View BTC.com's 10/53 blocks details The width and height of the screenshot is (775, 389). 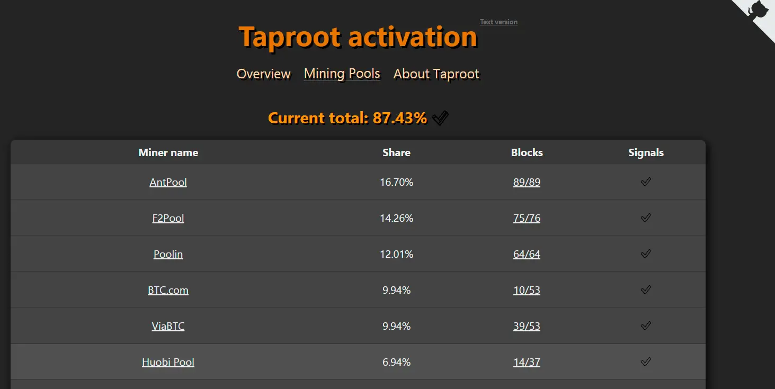click(x=527, y=290)
